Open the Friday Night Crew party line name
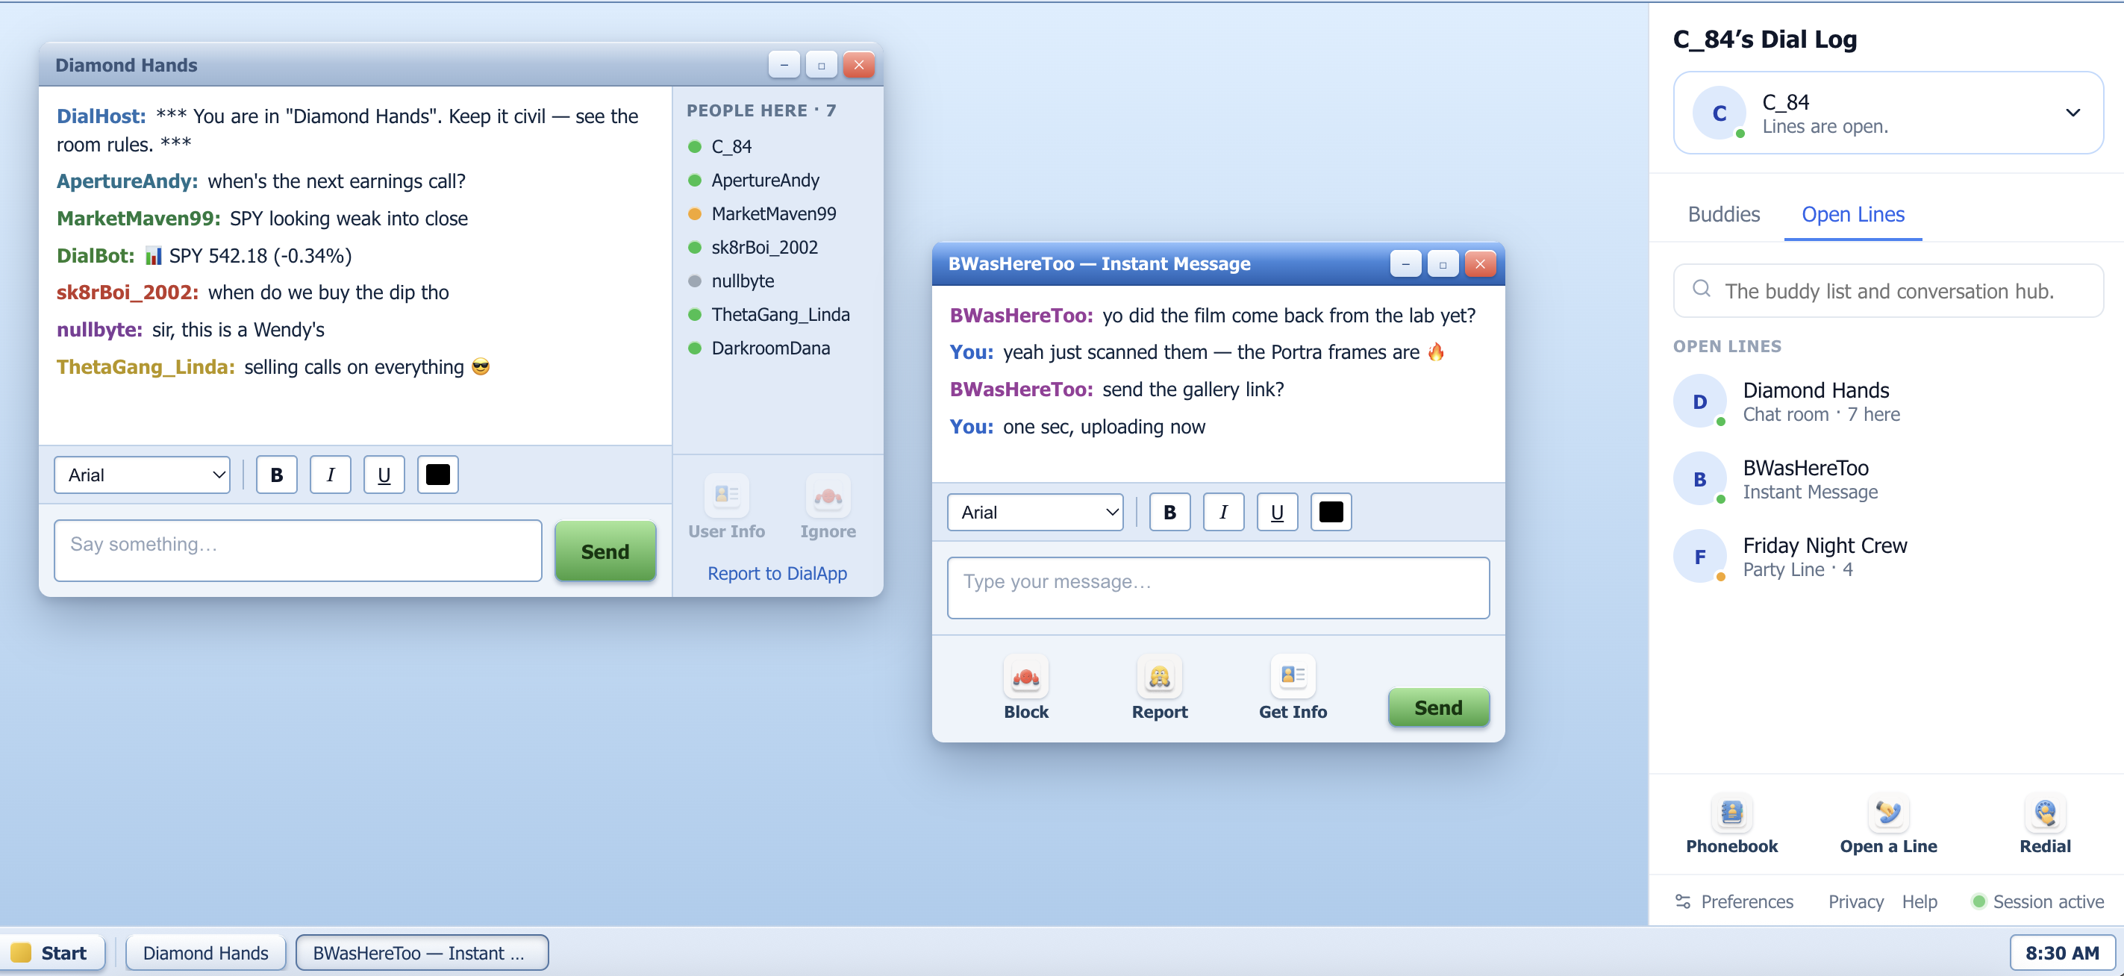 (x=1824, y=545)
